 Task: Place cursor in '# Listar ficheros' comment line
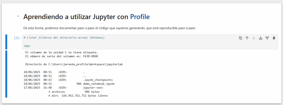(64, 38)
